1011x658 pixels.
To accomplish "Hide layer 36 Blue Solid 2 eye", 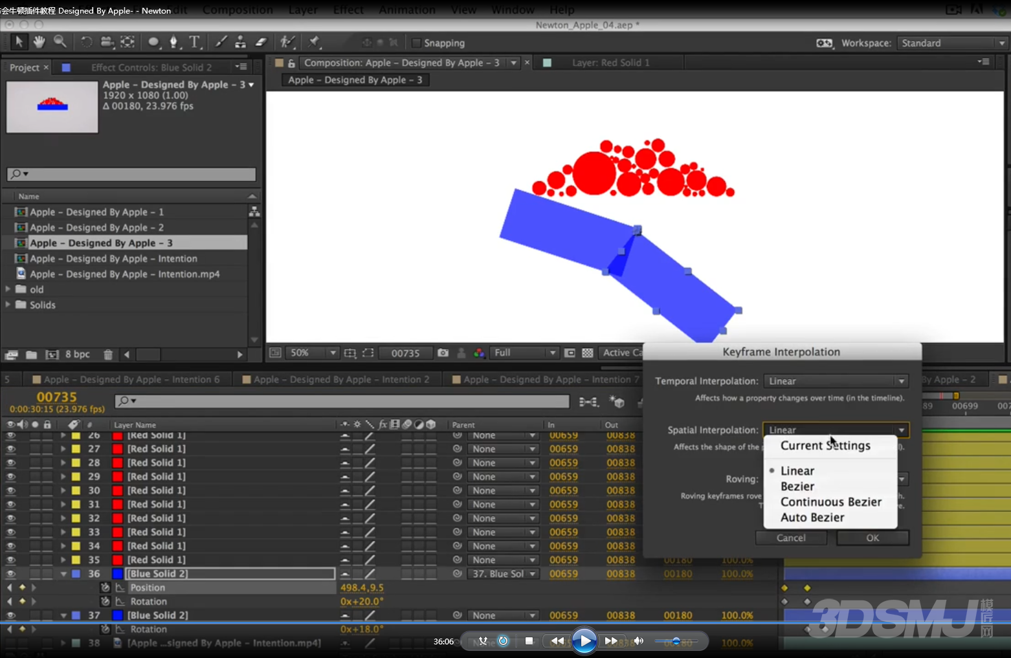I will tap(10, 574).
